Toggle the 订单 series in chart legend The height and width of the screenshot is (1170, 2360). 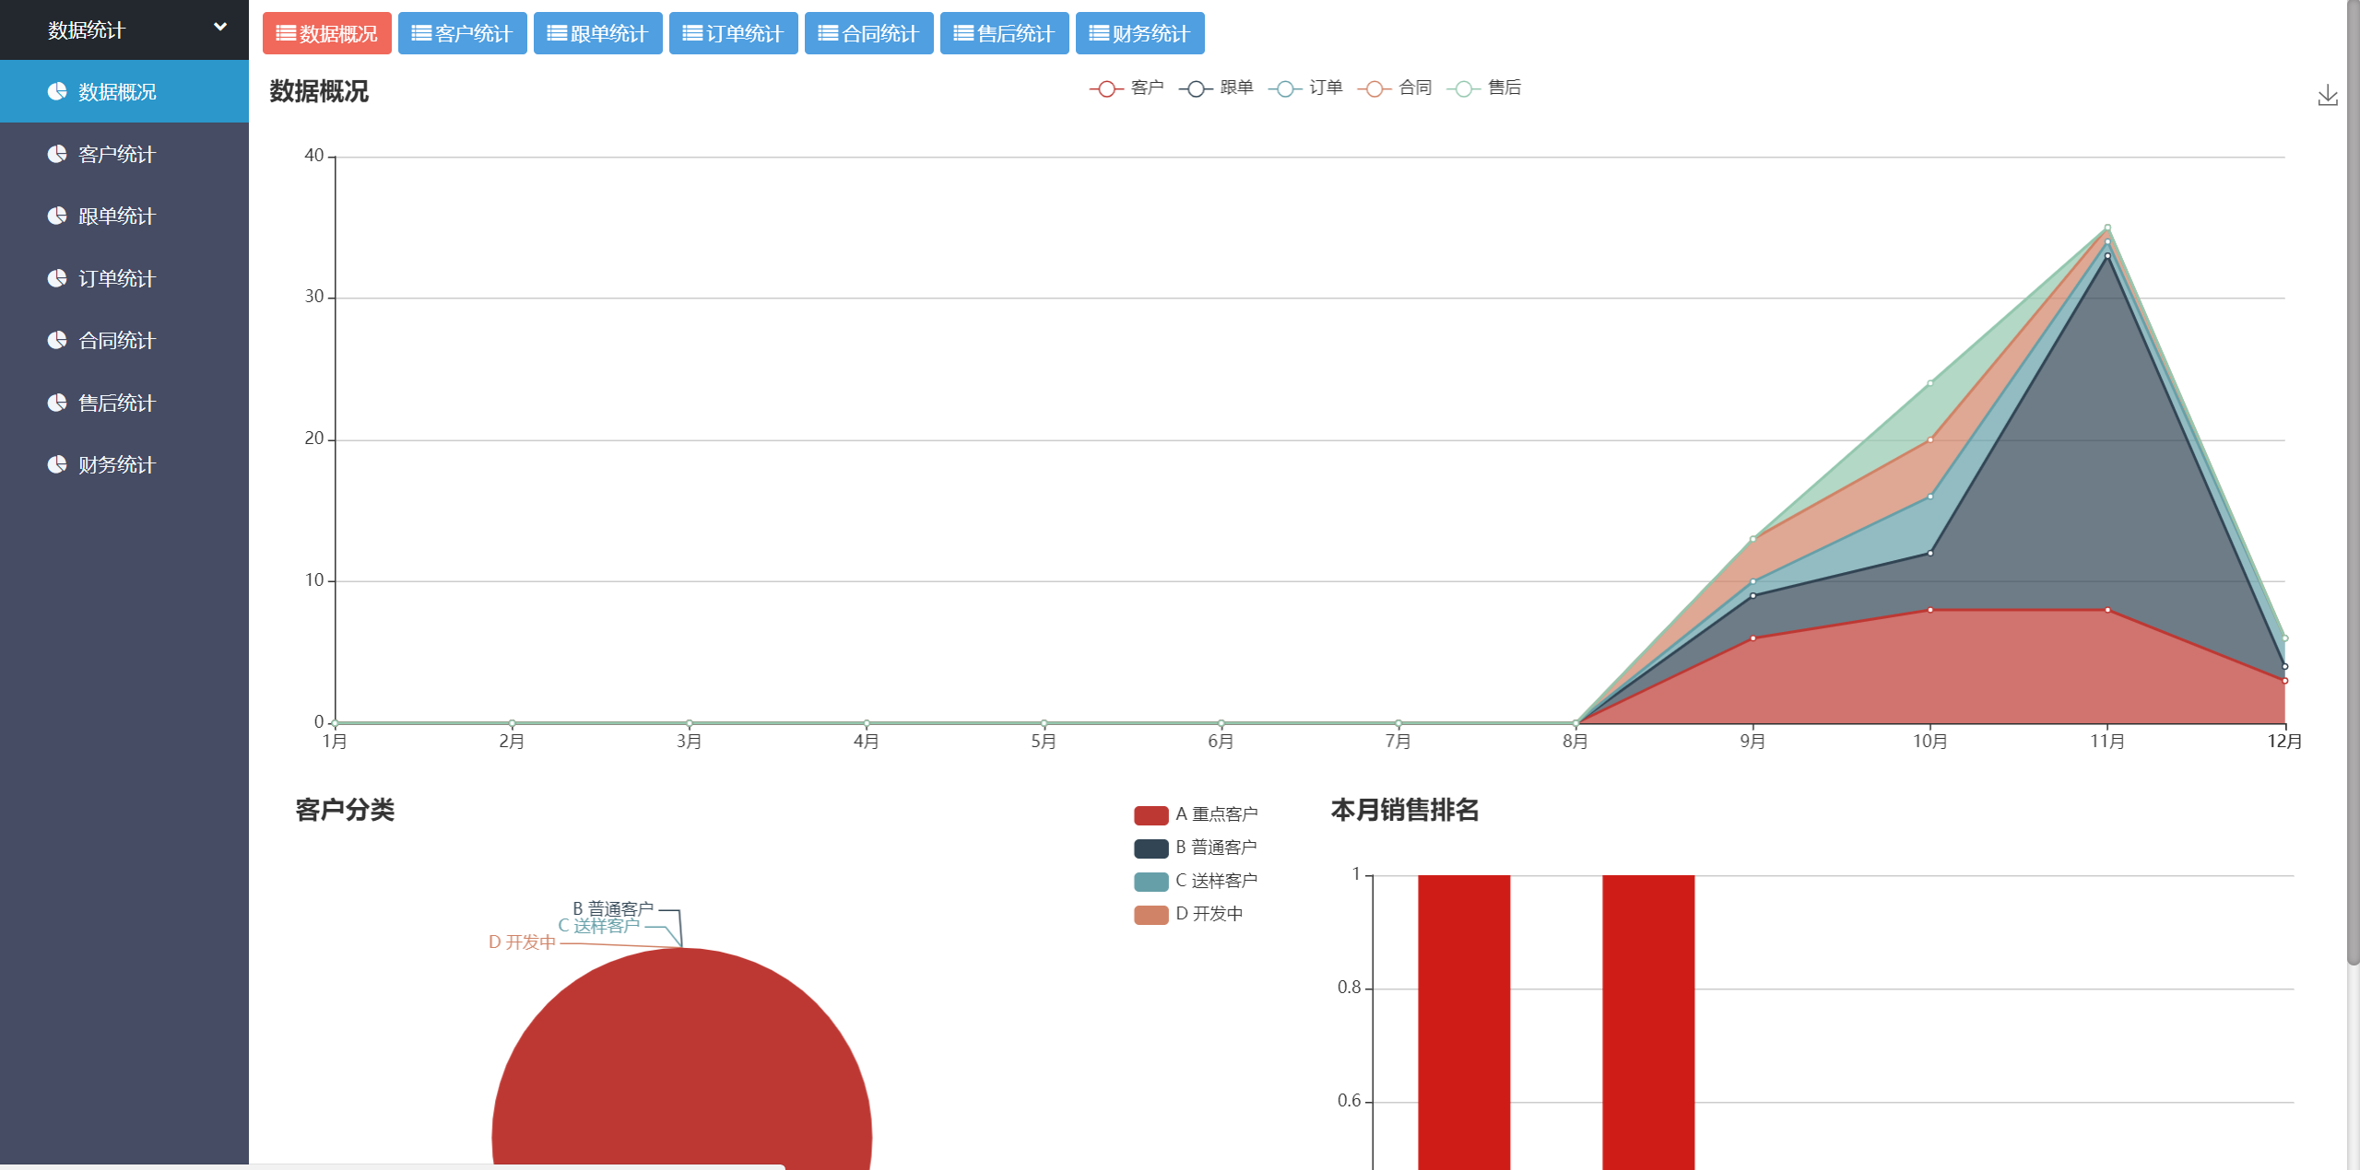tap(1305, 88)
